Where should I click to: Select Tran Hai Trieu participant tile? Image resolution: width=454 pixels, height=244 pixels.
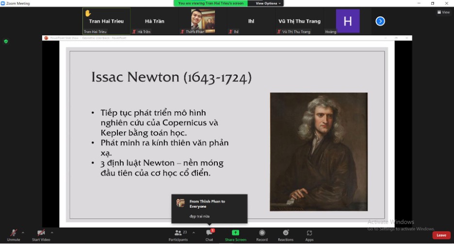[x=106, y=21]
